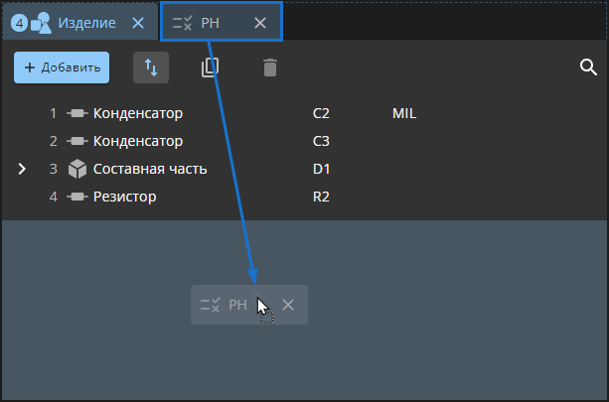This screenshot has height=402, width=609.
Task: Open search with magnifier icon
Action: 588,67
